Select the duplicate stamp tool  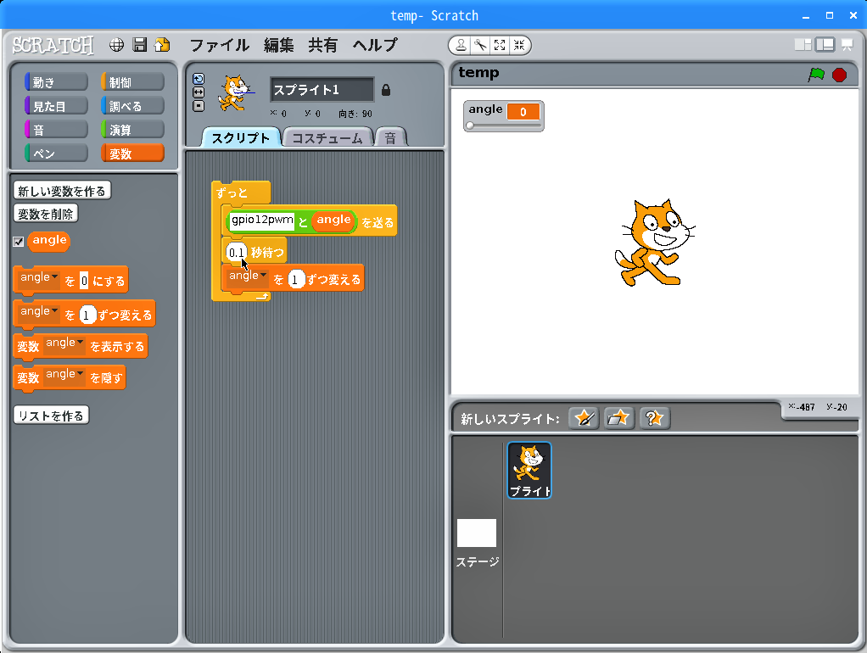point(461,45)
